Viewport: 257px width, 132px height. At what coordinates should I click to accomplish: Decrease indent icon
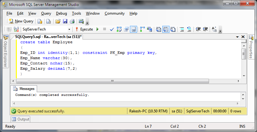click(x=198, y=30)
